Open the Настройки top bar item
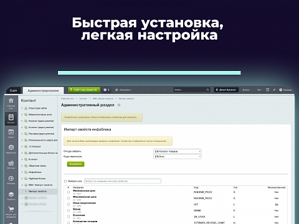The width and height of the screenshot is (299, 224). pos(123,90)
